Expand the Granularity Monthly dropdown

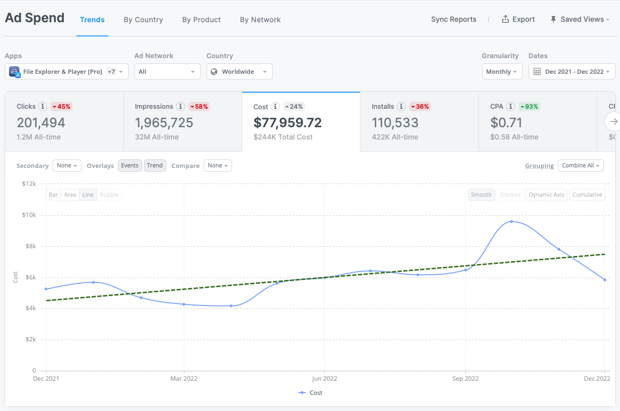point(502,72)
